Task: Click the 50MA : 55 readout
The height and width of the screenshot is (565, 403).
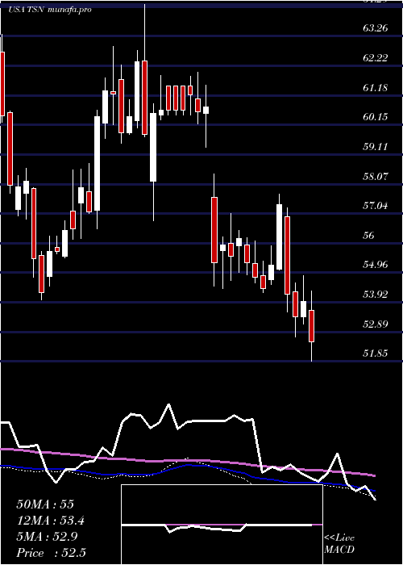Action: [x=45, y=504]
